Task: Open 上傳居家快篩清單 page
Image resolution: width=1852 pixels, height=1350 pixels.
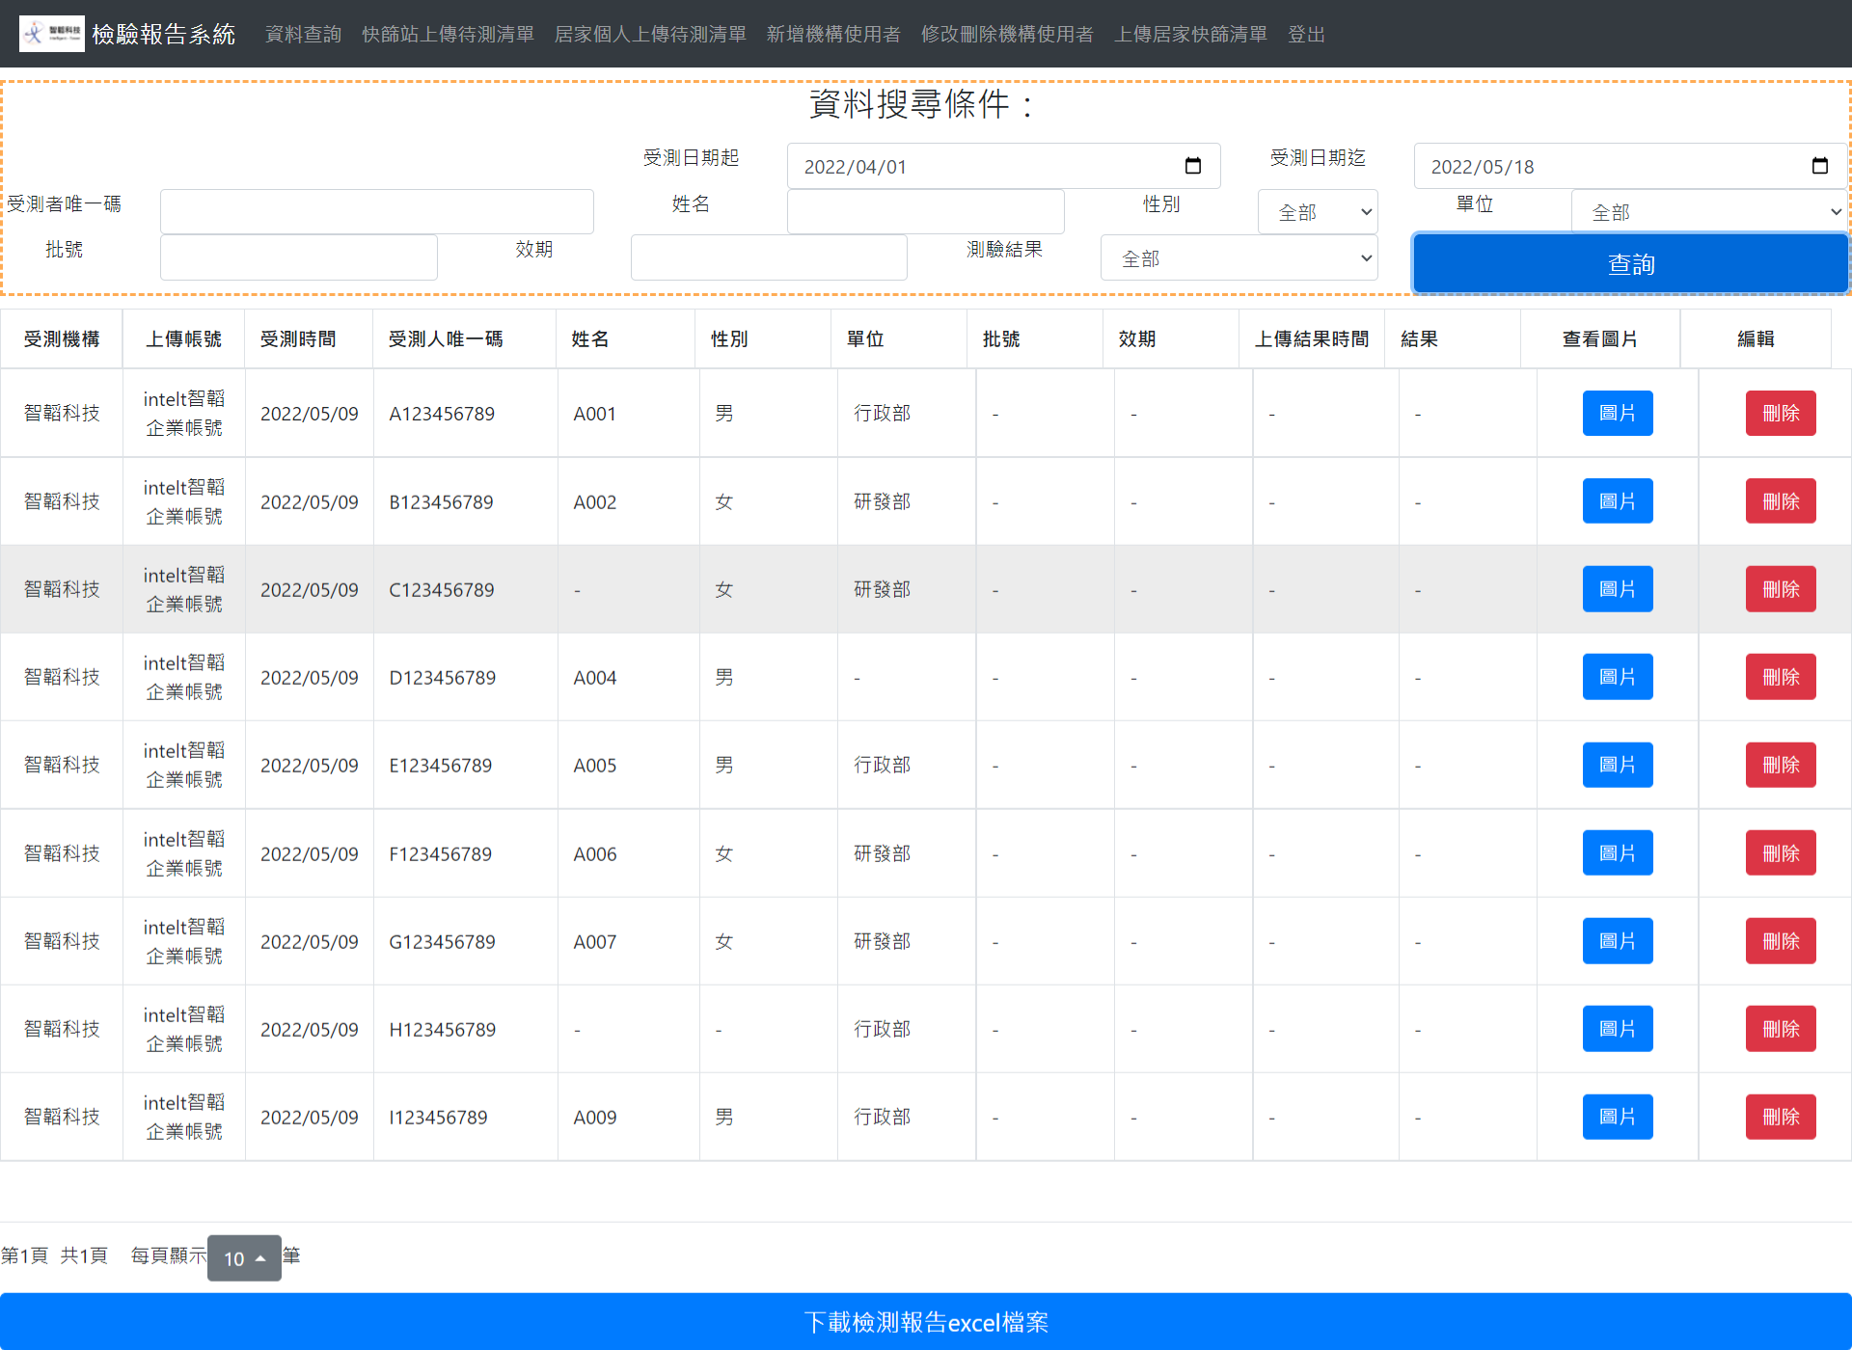Action: click(x=1191, y=34)
